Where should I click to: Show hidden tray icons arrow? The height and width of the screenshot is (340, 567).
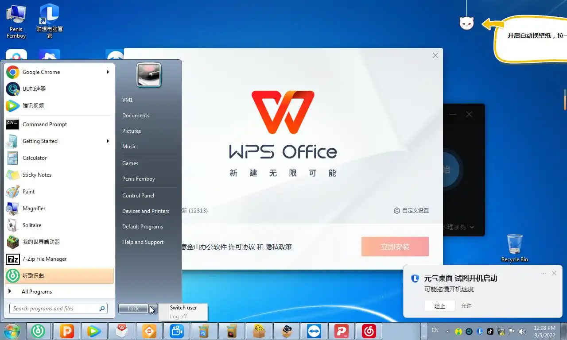tap(447, 331)
